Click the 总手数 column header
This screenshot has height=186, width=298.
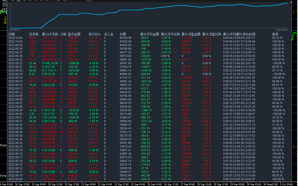point(34,34)
